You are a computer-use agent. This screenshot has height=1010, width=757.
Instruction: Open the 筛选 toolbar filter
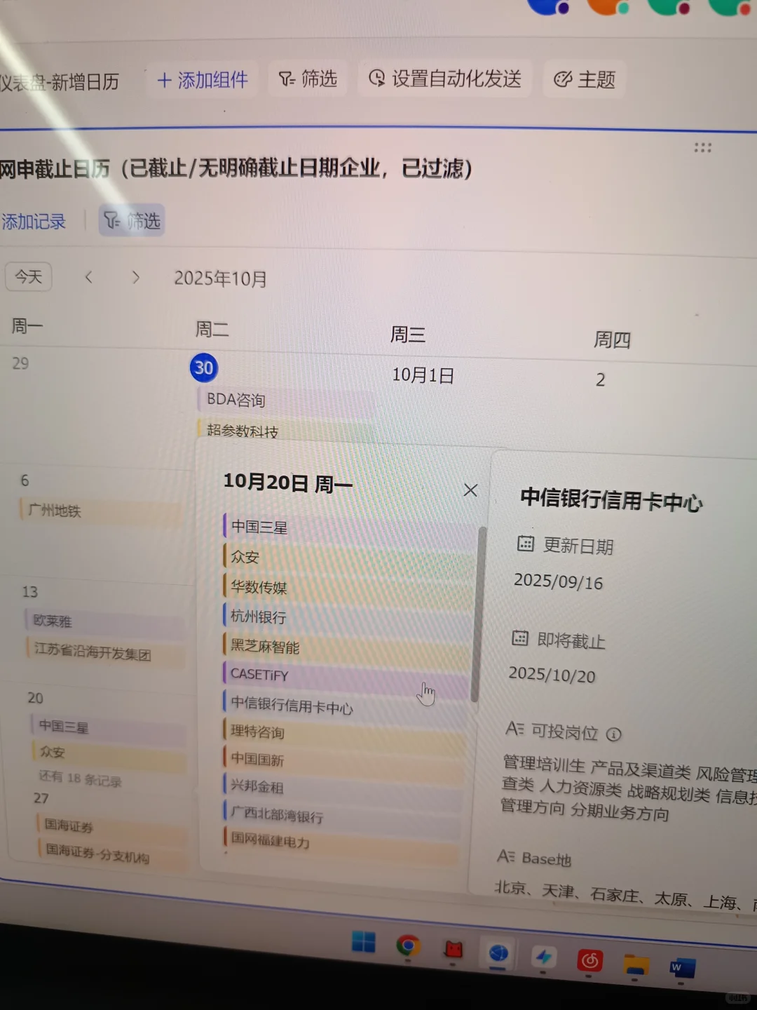[x=308, y=79]
